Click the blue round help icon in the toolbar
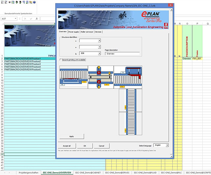The height and width of the screenshot is (175, 211). [34, 2]
